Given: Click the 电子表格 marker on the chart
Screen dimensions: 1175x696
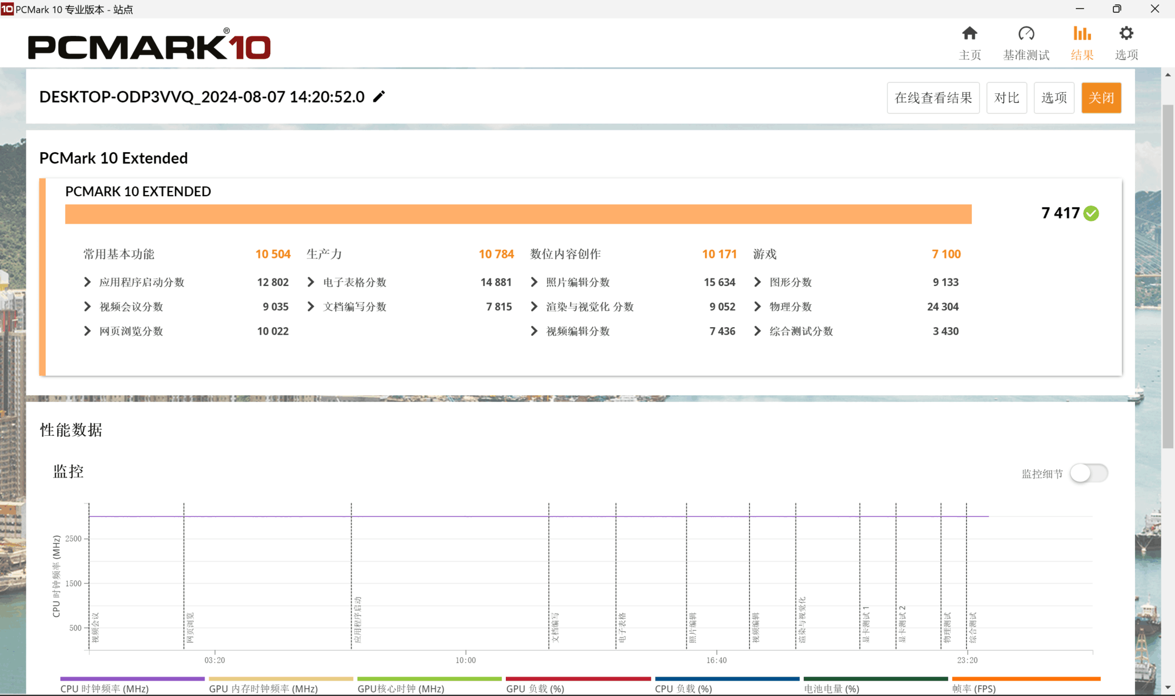Looking at the screenshot, I should (x=623, y=627).
